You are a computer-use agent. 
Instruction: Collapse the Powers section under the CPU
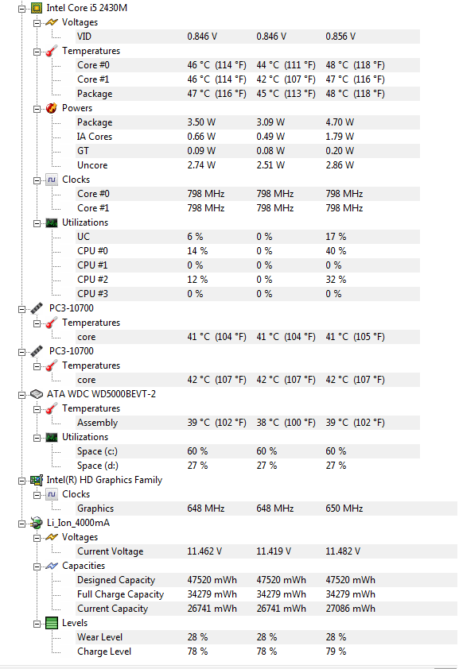pyautogui.click(x=37, y=109)
